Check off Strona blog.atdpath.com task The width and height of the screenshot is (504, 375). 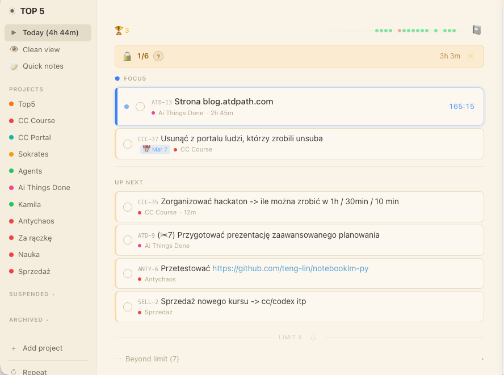click(140, 107)
